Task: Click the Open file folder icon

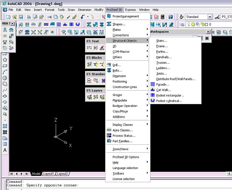Action: tap(15, 17)
